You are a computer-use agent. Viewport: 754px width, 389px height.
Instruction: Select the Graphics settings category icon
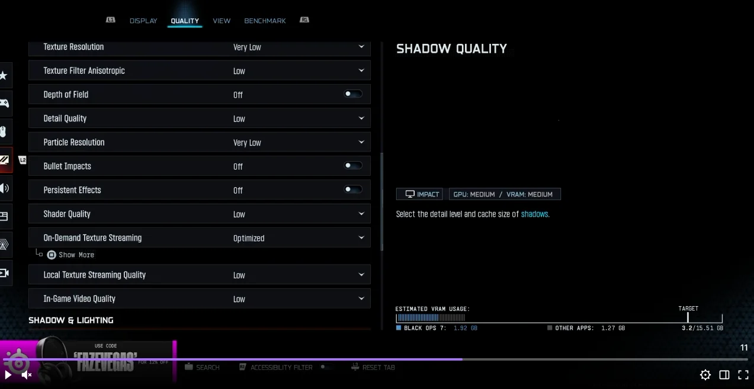5,160
